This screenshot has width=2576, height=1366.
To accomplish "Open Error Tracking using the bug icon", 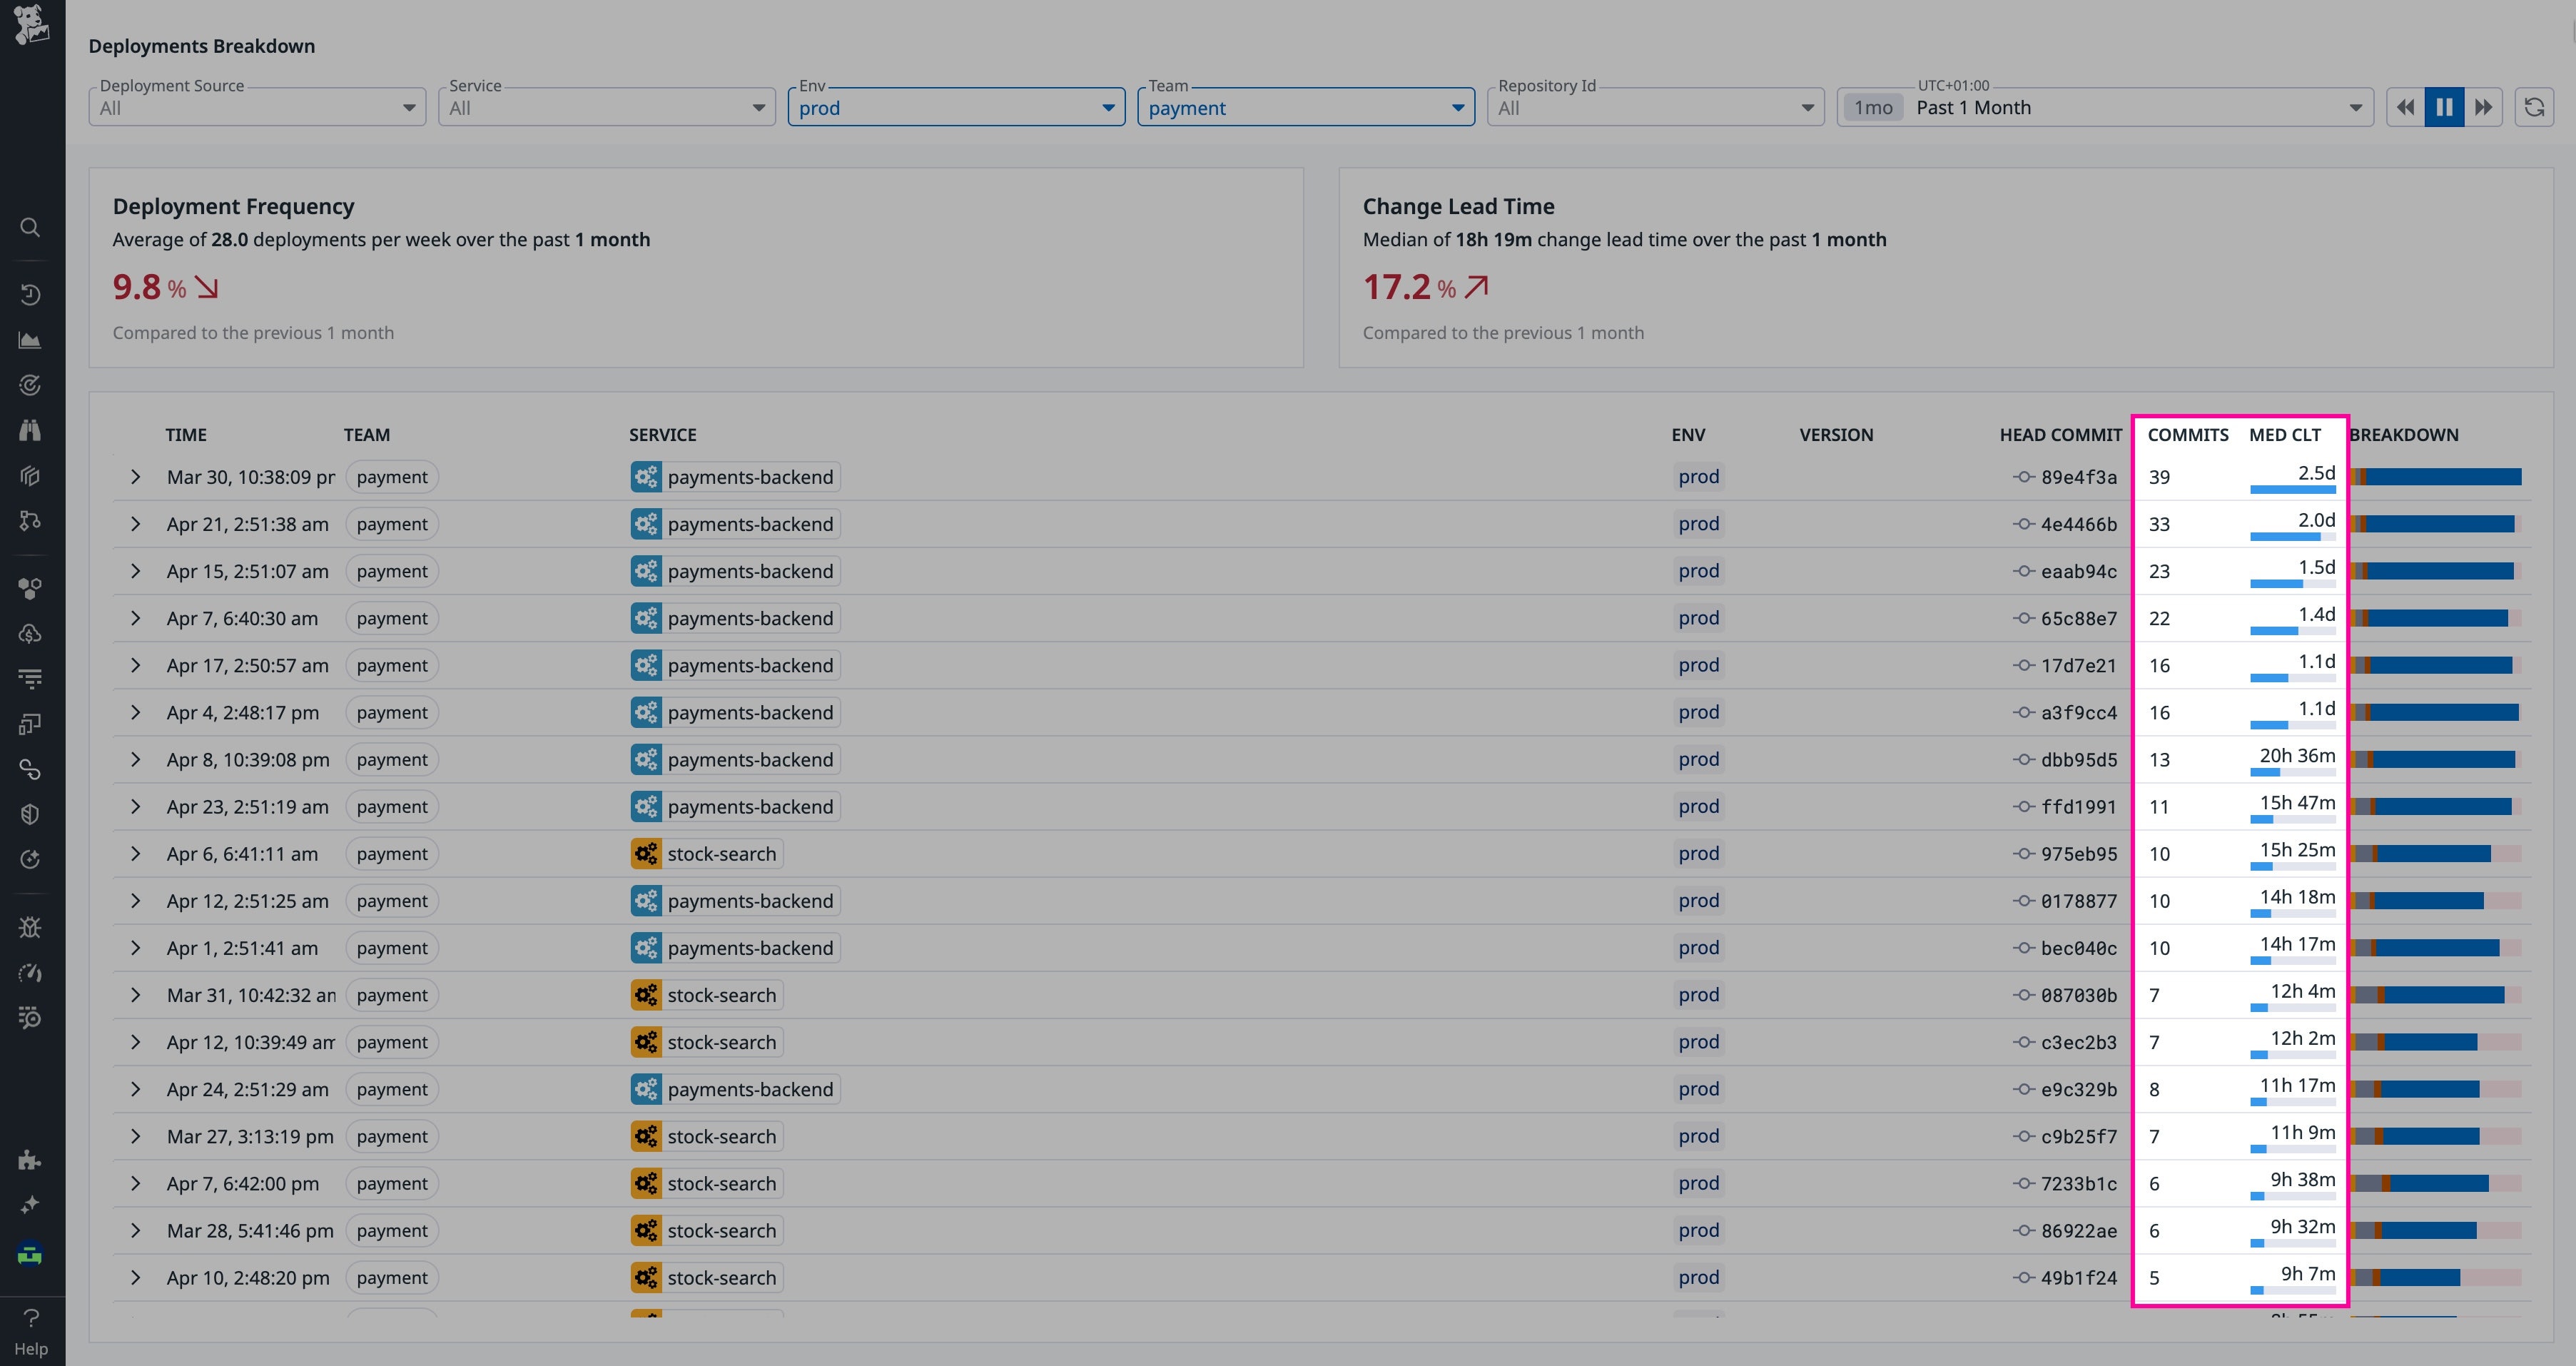I will point(30,926).
